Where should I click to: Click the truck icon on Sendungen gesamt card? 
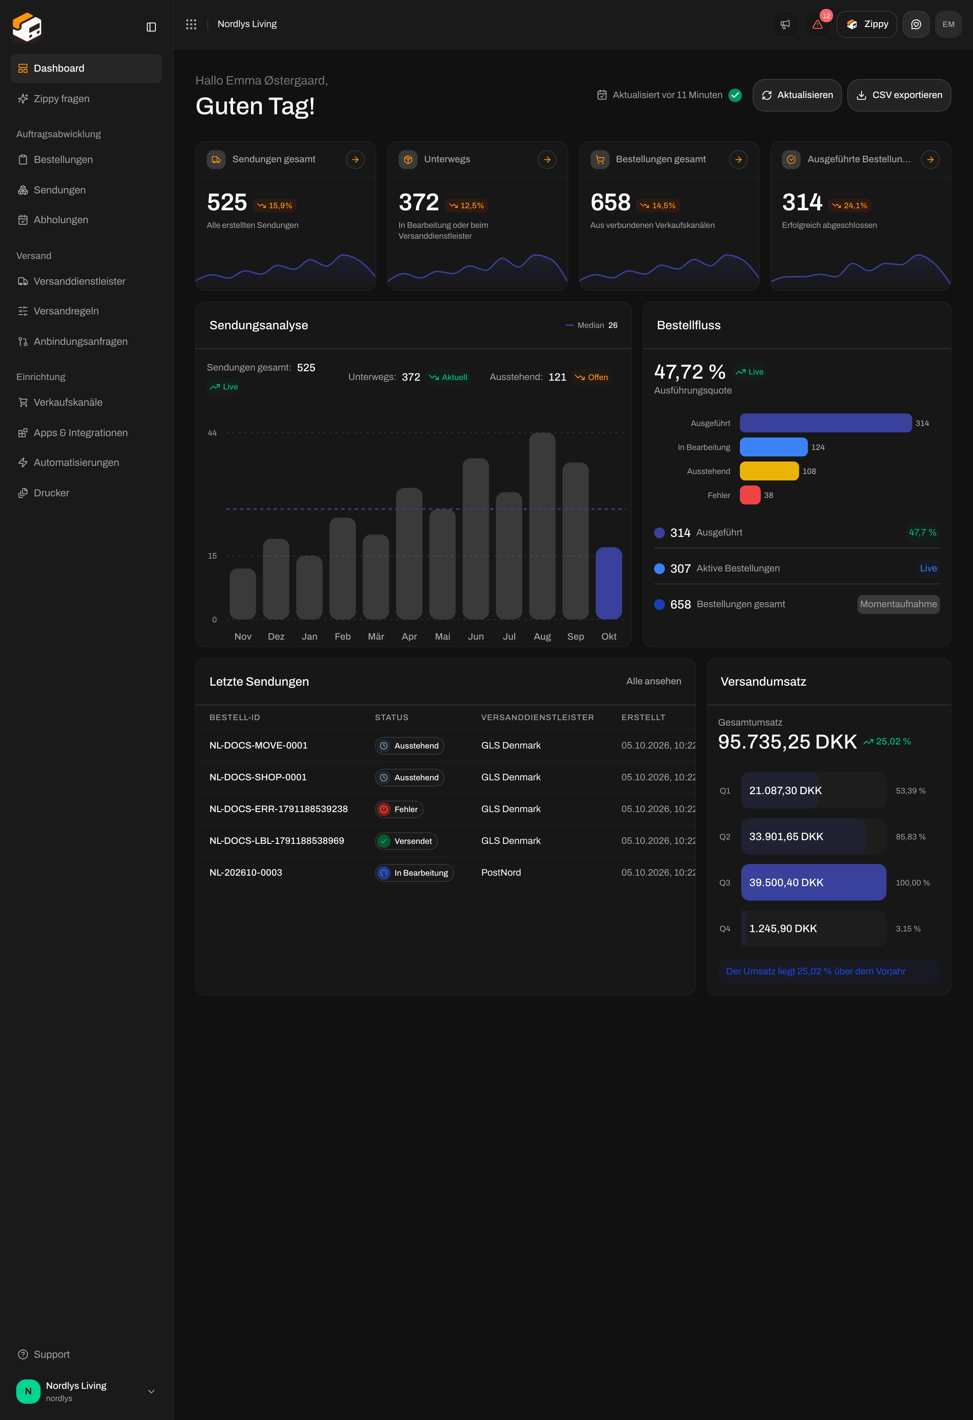click(x=216, y=160)
